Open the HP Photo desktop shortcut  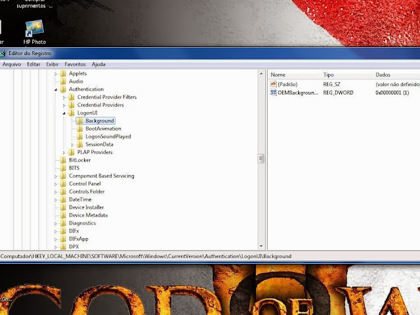[35, 31]
